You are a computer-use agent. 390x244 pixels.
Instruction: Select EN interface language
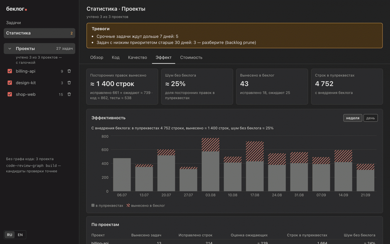20,235
